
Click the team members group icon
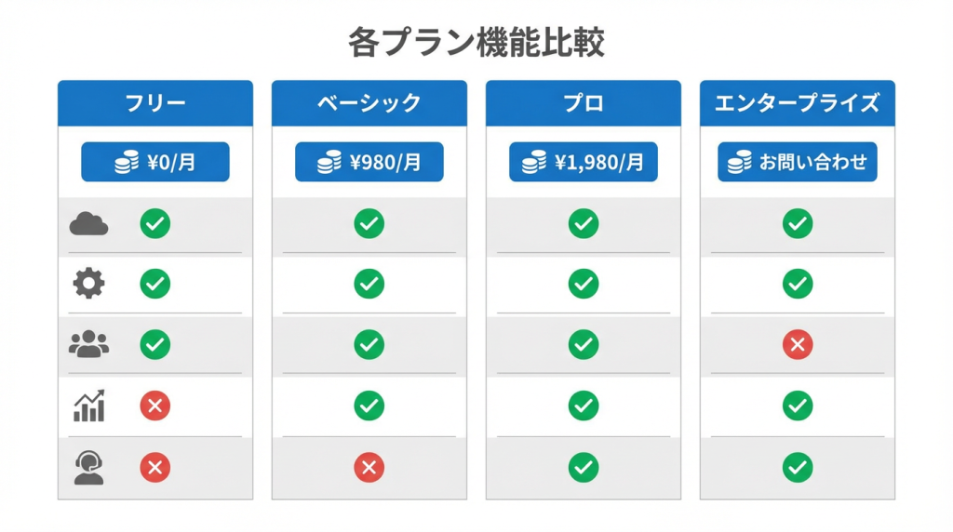pyautogui.click(x=88, y=345)
